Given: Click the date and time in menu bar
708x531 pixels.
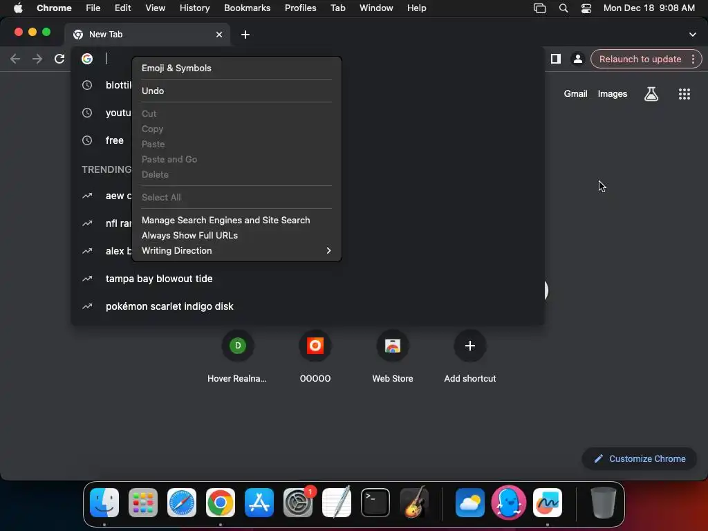Looking at the screenshot, I should click(x=649, y=8).
